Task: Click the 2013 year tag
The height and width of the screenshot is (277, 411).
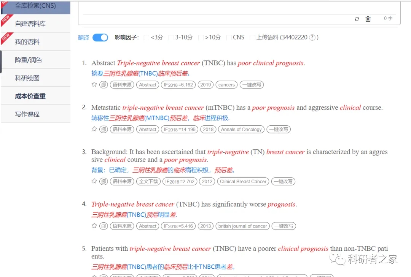Action: [205, 226]
